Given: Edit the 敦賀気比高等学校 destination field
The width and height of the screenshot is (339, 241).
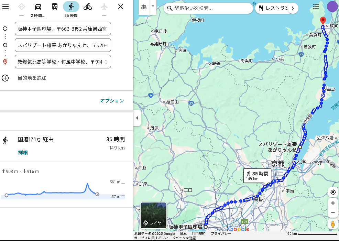Looking at the screenshot, I should (x=63, y=62).
